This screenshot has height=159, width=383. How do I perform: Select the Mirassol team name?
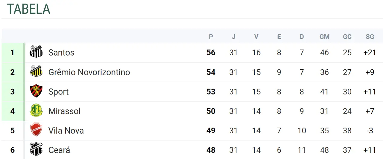(x=64, y=111)
